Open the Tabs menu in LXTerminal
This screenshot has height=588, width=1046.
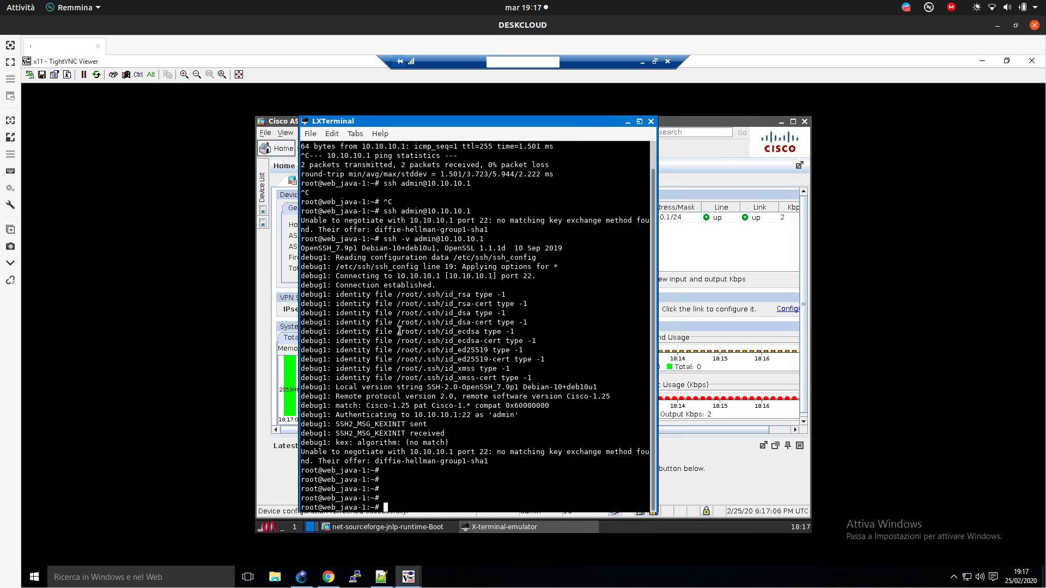(x=355, y=133)
